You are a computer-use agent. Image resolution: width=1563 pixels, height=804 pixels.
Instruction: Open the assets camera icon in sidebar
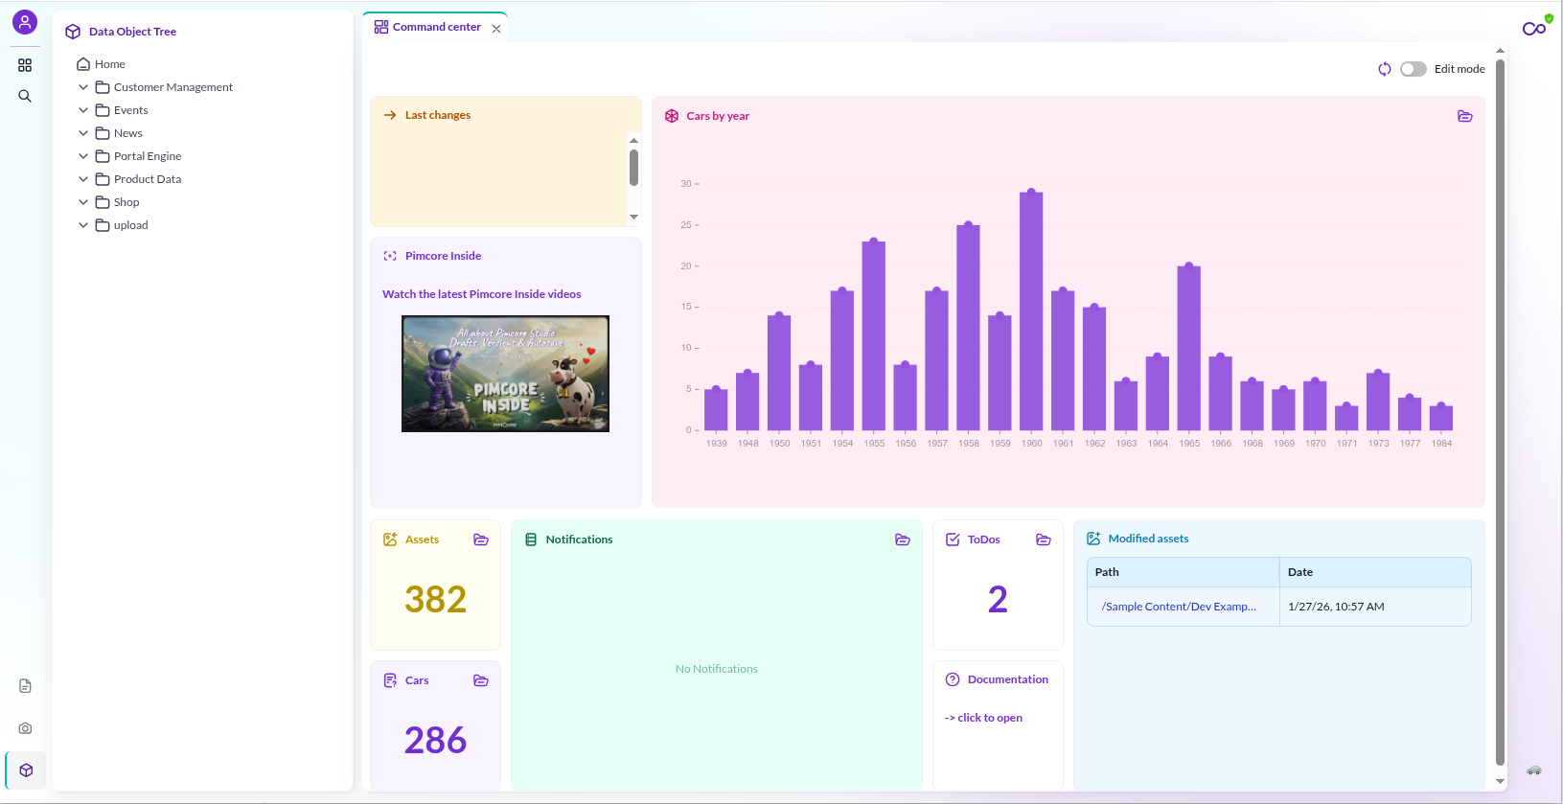click(25, 728)
